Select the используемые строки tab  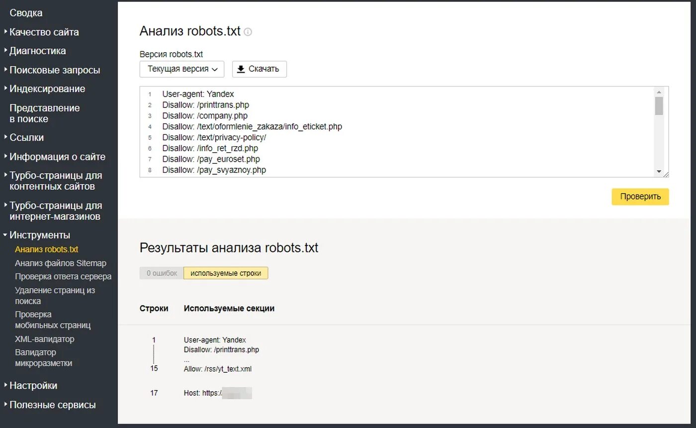(x=226, y=273)
